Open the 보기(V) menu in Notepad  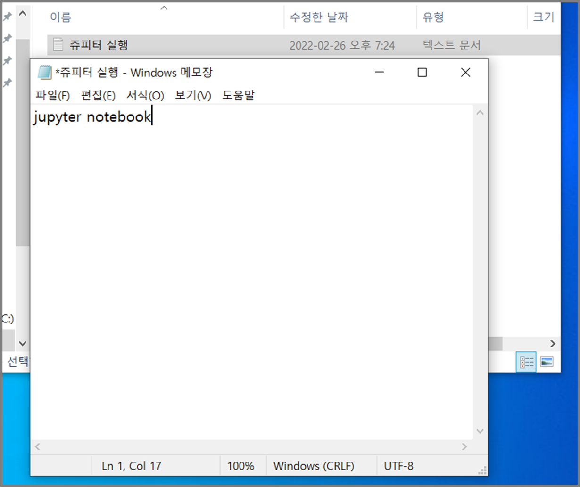[x=193, y=96]
